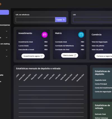The image size is (112, 119).
Task: Click the Matriculado button
Action: point(69,55)
